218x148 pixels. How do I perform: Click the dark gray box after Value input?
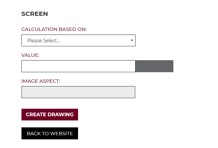click(154, 66)
